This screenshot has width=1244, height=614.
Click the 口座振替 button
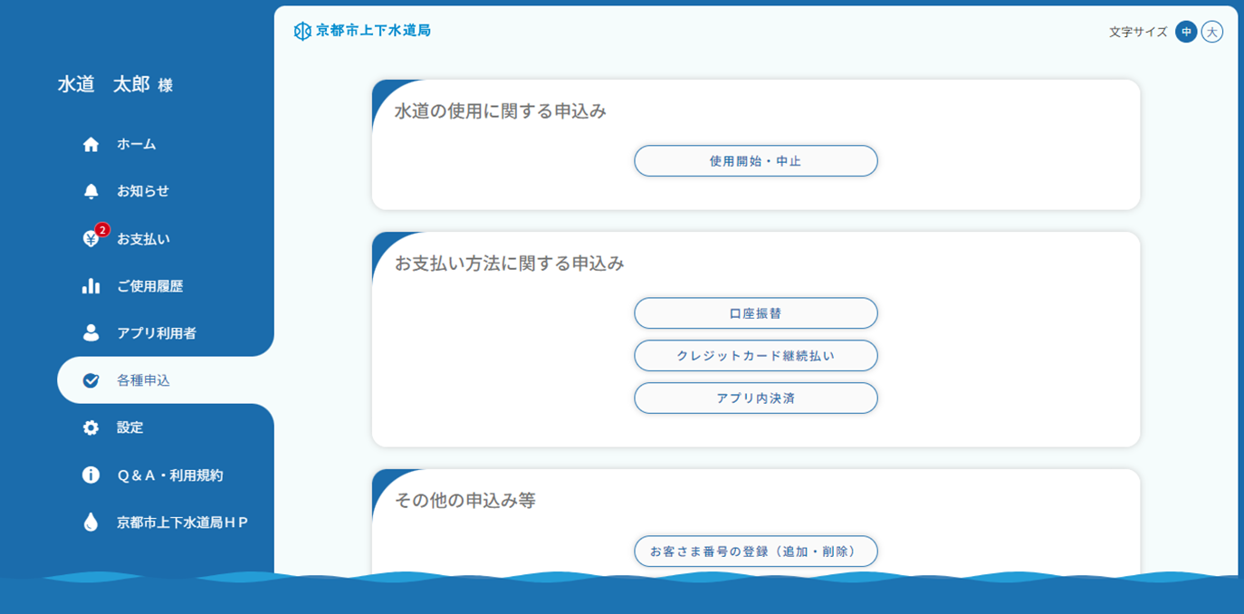pyautogui.click(x=756, y=313)
